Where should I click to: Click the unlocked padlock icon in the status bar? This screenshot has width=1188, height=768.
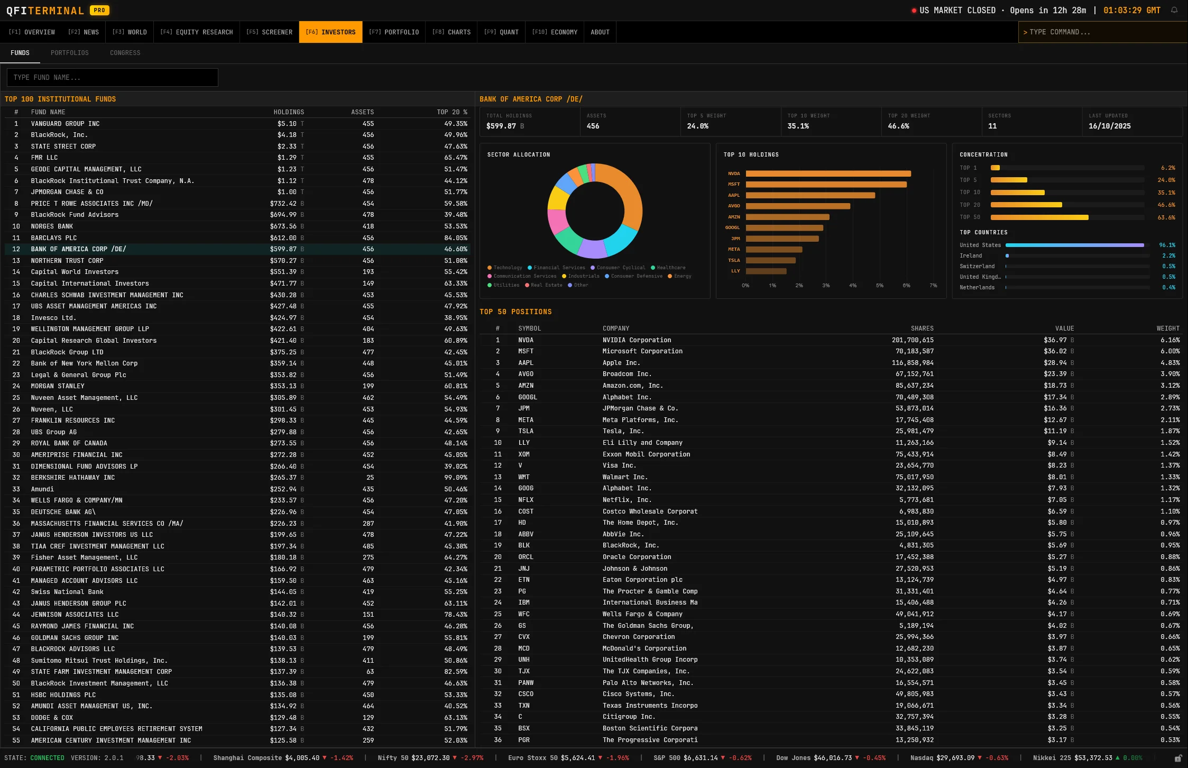pyautogui.click(x=1177, y=757)
